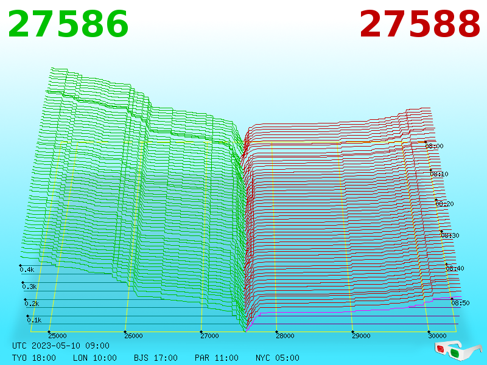Click the TYO 18:00 time

coord(34,358)
